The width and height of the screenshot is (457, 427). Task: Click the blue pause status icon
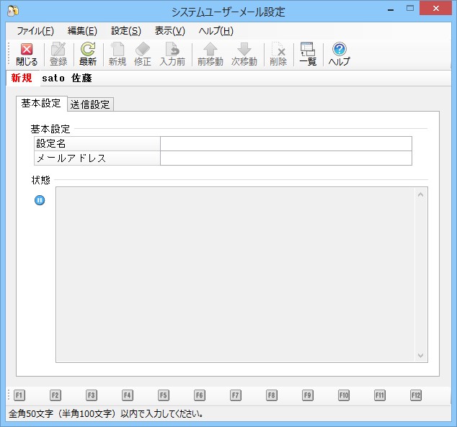point(40,200)
